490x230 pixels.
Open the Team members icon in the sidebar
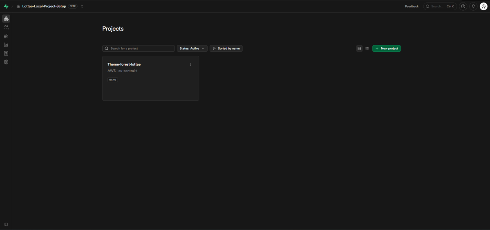point(6,27)
